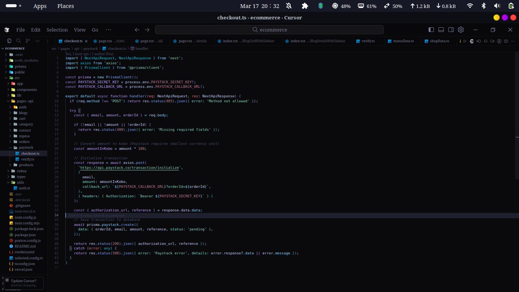
Task: Click the ecommerce search command box
Action: [x=269, y=30]
